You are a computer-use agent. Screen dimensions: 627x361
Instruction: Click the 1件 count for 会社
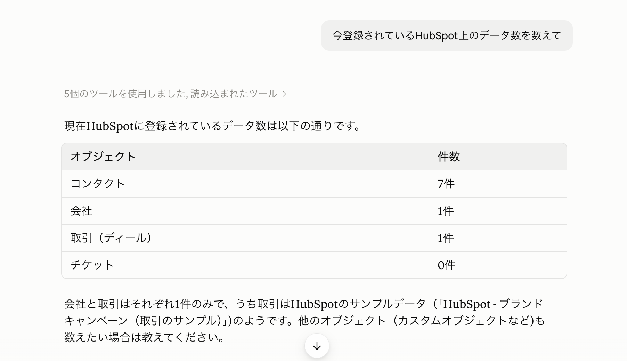pyautogui.click(x=446, y=211)
